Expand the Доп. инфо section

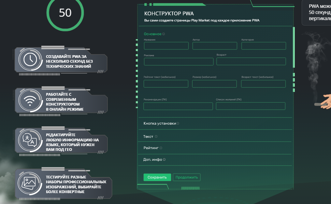click(215, 159)
